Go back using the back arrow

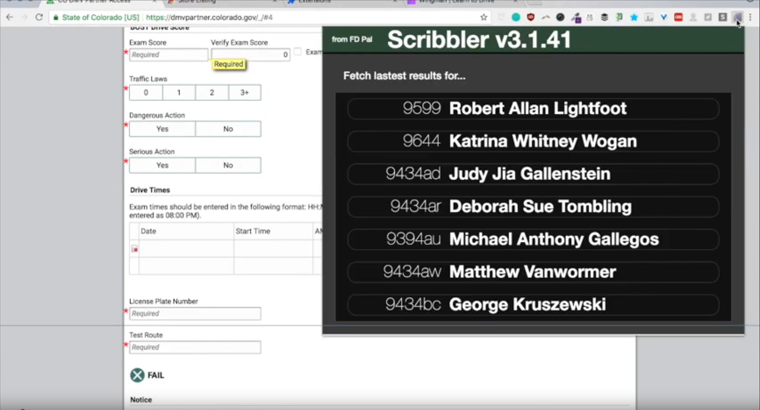point(10,17)
